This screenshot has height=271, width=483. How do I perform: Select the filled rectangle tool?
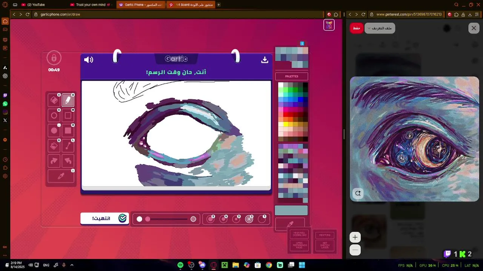[x=68, y=131]
